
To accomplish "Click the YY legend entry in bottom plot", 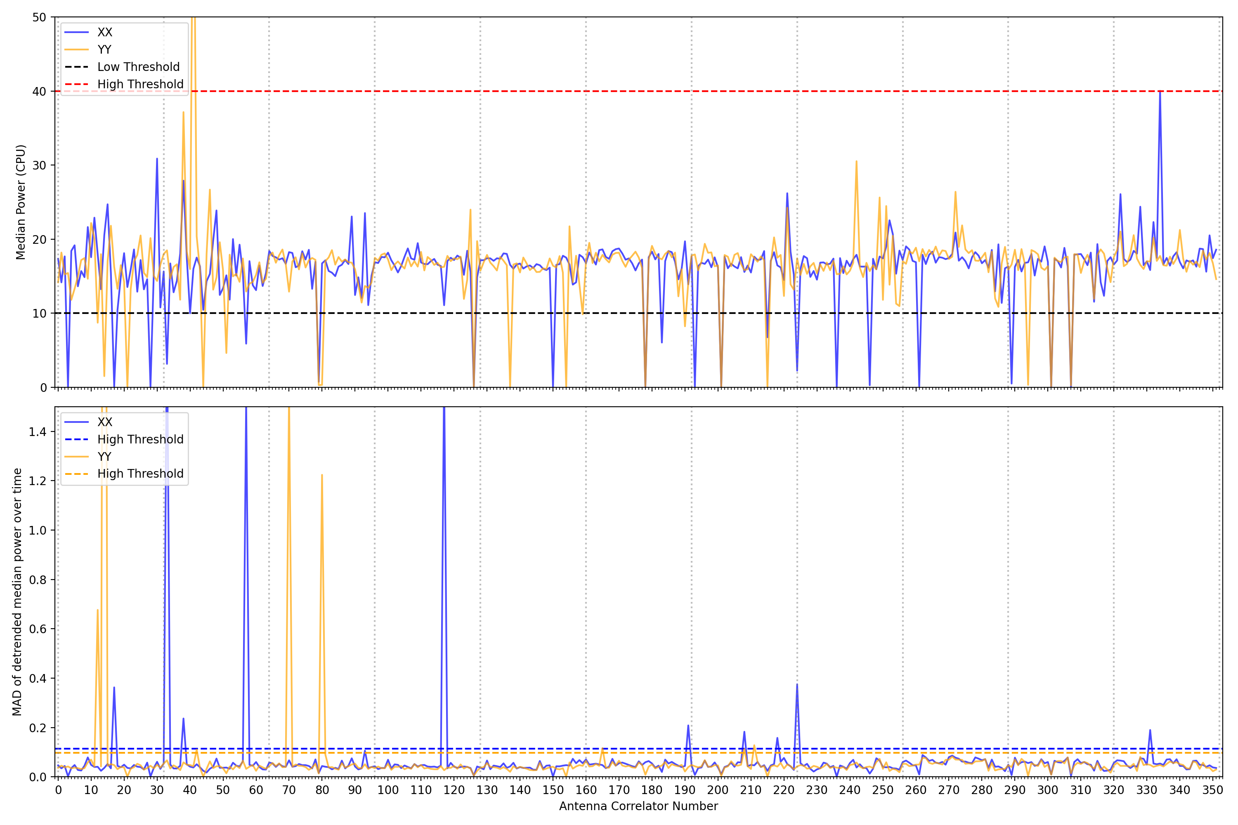I will (104, 456).
